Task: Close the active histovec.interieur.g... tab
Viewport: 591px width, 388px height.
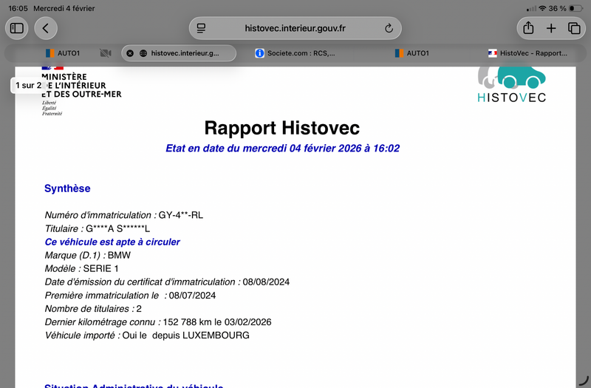Action: coord(130,53)
